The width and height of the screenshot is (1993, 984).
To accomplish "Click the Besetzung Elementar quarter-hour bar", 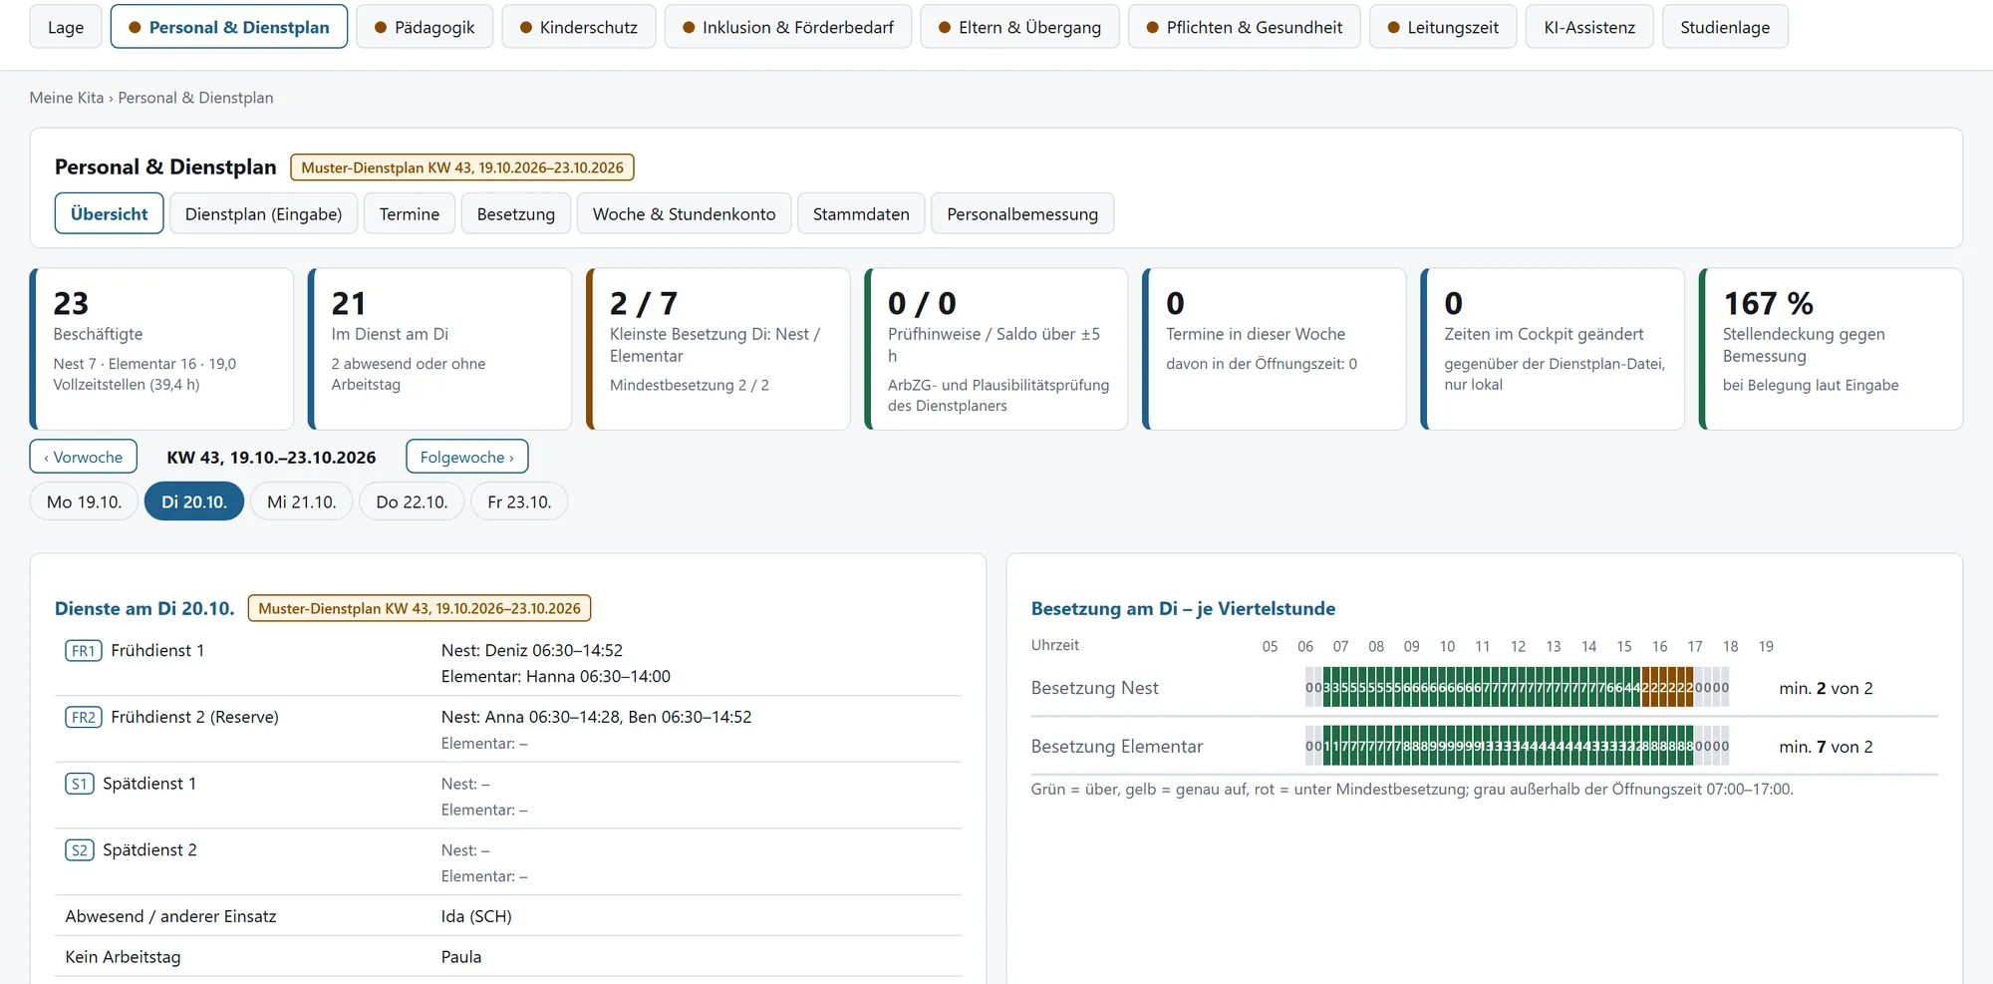I will click(1517, 747).
